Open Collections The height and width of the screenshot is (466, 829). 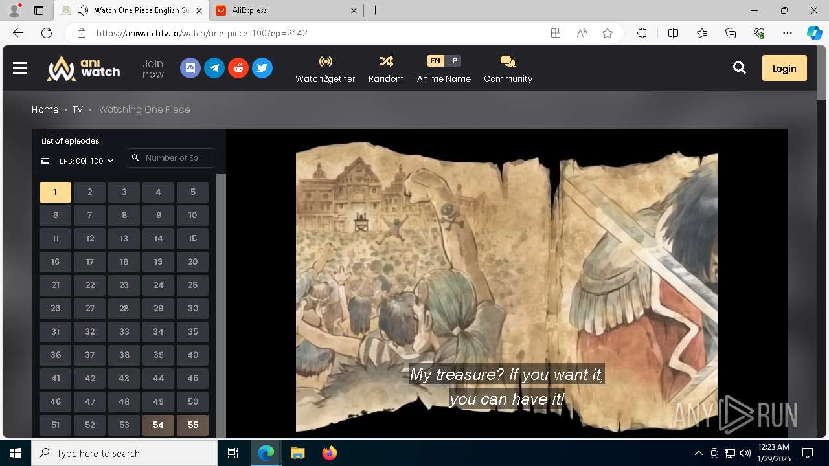[731, 33]
